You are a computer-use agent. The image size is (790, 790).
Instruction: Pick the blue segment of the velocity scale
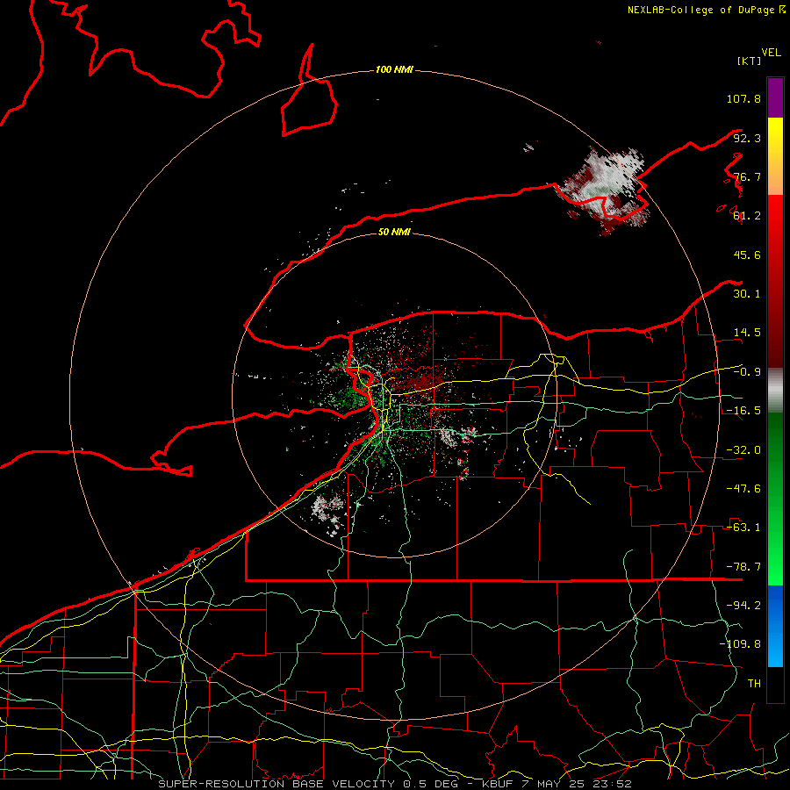pos(775,626)
